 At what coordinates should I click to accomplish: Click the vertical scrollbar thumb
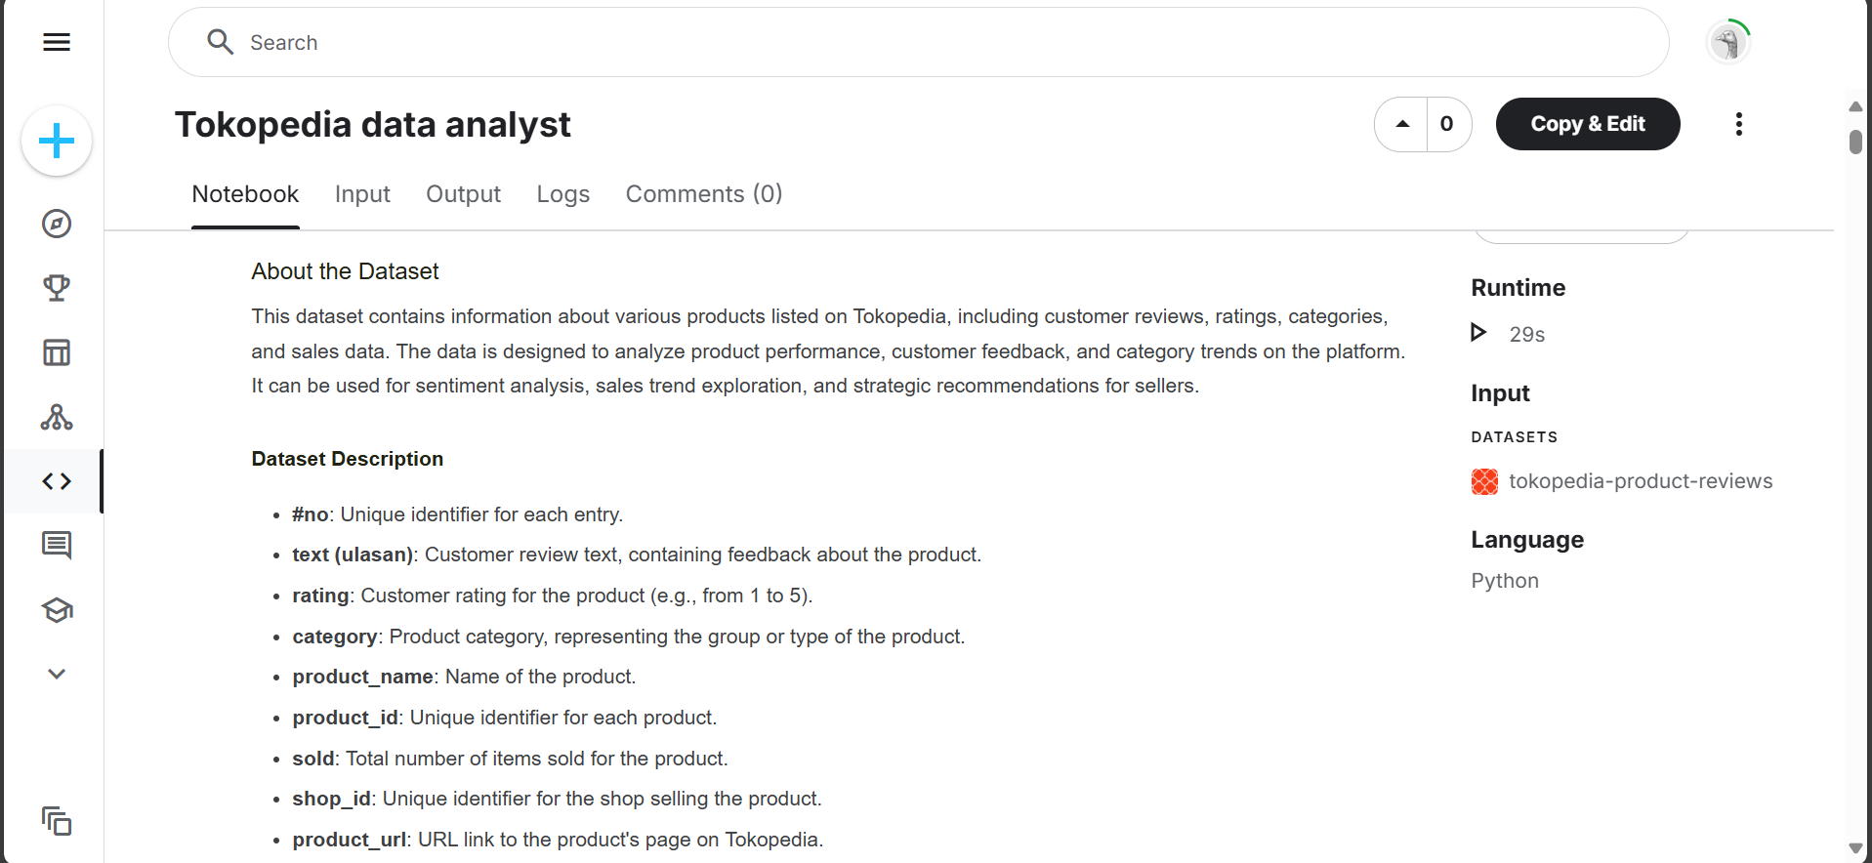[x=1855, y=142]
